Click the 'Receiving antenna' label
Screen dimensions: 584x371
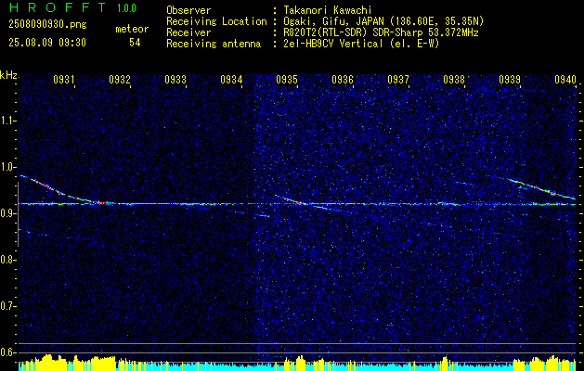pyautogui.click(x=214, y=44)
